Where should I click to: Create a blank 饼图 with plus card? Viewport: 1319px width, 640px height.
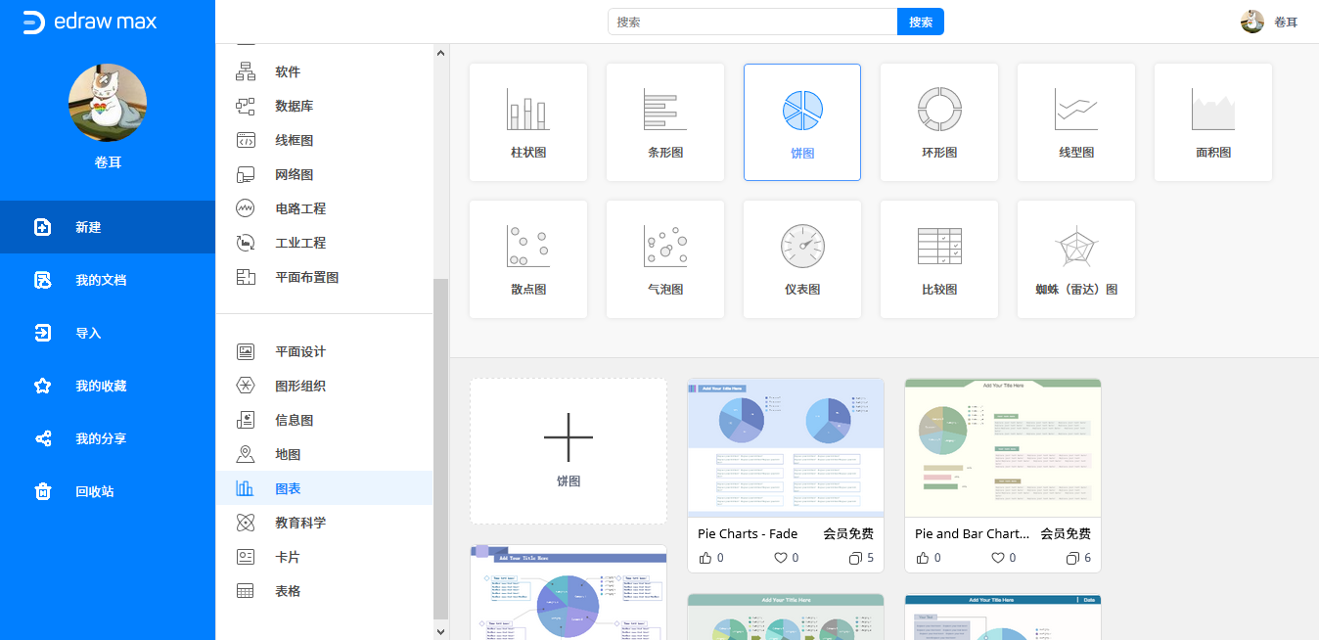(x=569, y=451)
